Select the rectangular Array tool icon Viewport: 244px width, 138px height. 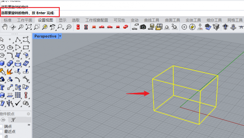(x=18, y=95)
